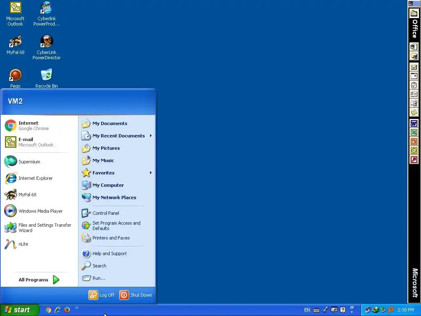The height and width of the screenshot is (316, 421).
Task: Open Search from the Start menu
Action: pyautogui.click(x=117, y=266)
